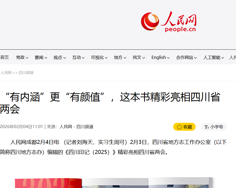
Task: Click the 人民网－四川频道 source link
Action: click(77, 127)
